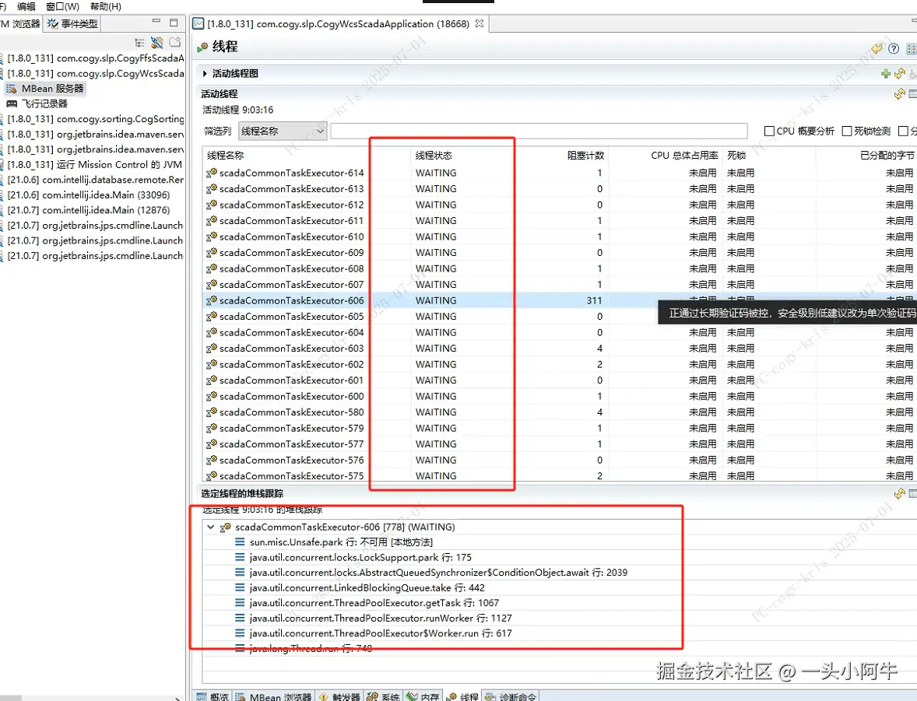Click the event types tab icon
This screenshot has height=701, width=917.
[x=53, y=24]
